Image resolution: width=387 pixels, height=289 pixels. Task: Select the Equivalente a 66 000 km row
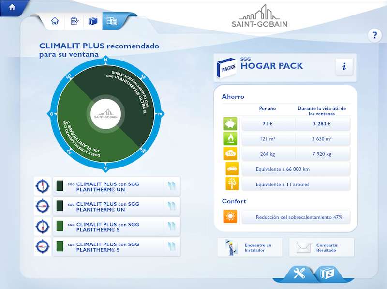coord(296,169)
